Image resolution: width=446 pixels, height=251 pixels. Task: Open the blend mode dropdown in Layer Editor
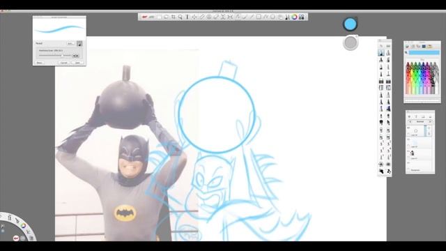coord(420,121)
